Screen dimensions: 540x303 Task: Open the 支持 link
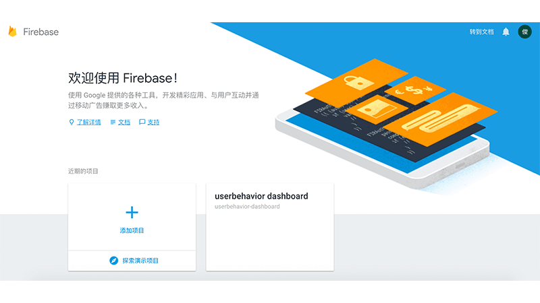coord(153,123)
